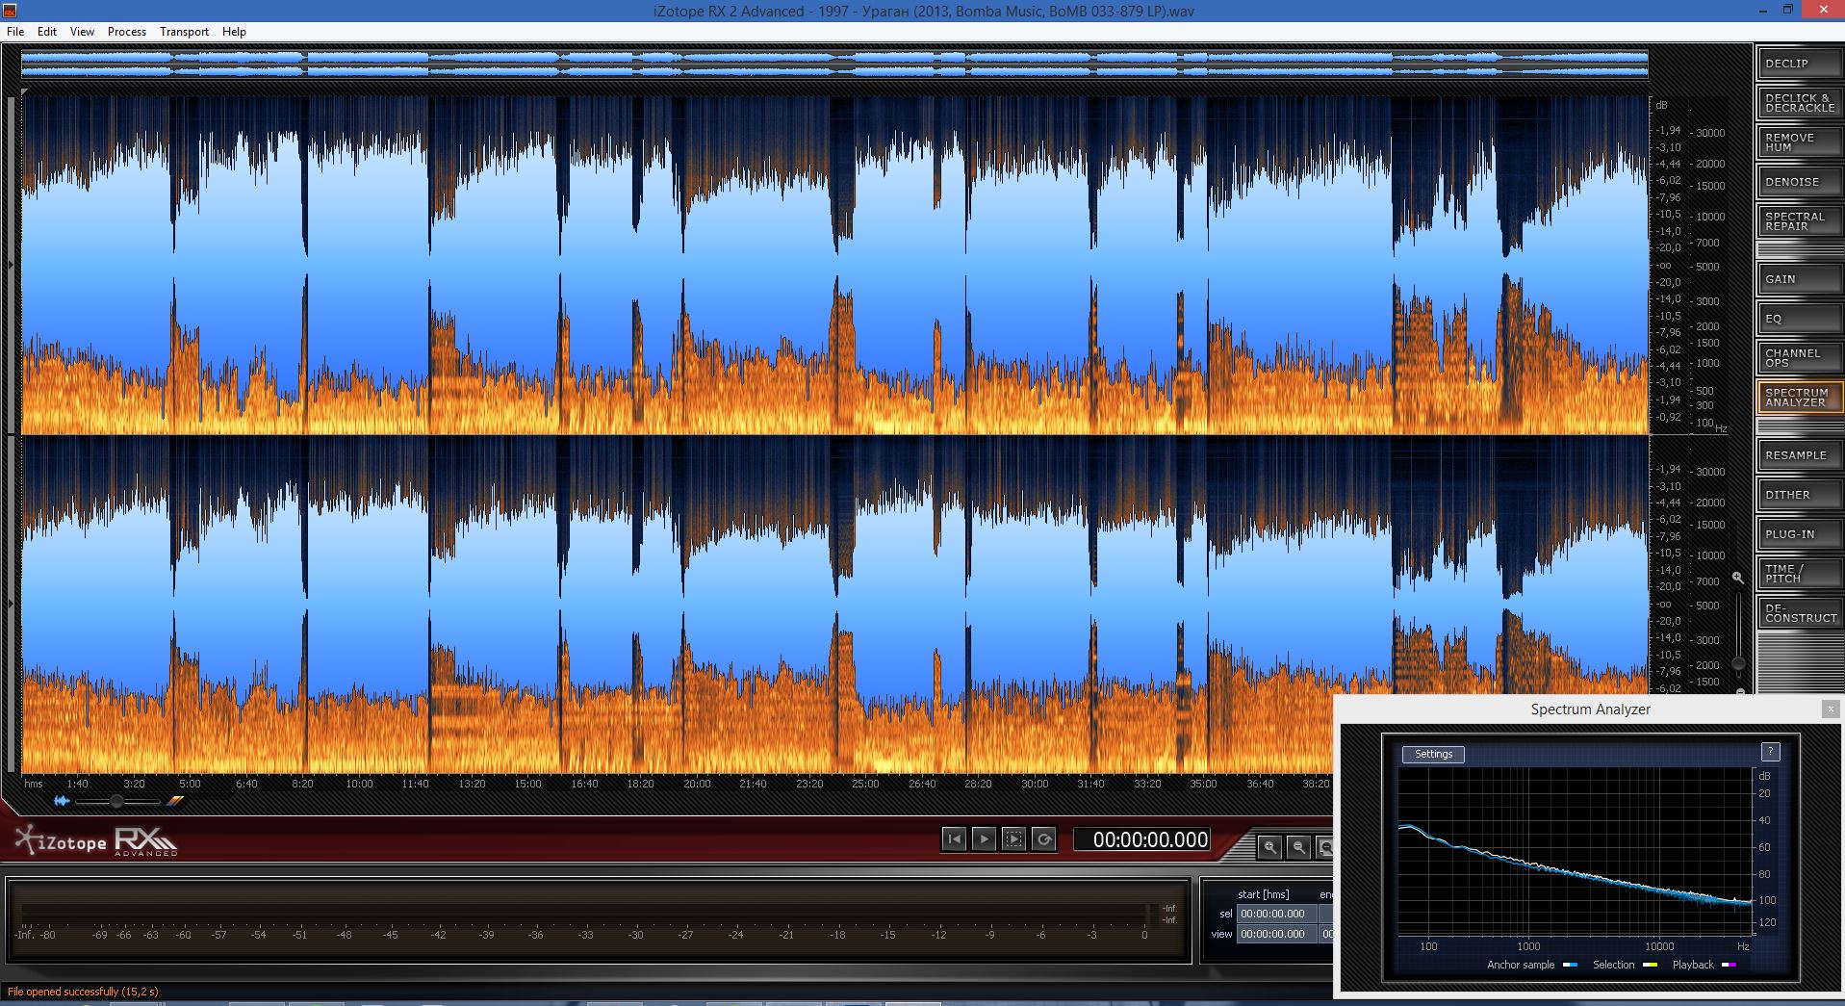Click the Spectrum Analyzer help question mark

[x=1770, y=752]
